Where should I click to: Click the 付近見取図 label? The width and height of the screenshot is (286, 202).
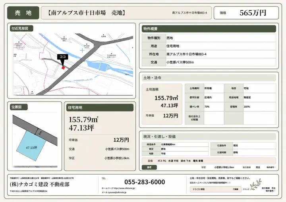(21, 29)
